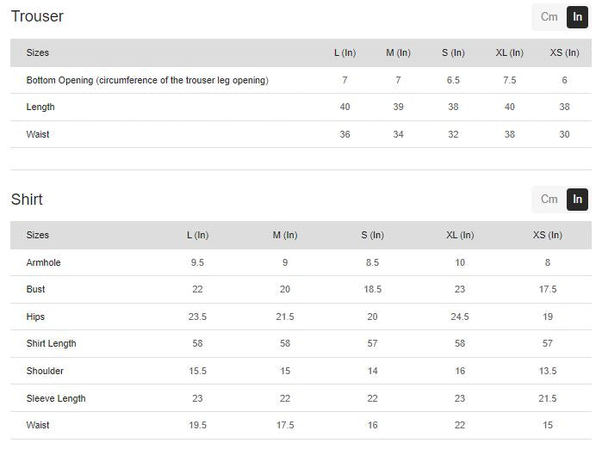The image size is (602, 449).
Task: Click the Trouser section heading
Action: (x=37, y=16)
